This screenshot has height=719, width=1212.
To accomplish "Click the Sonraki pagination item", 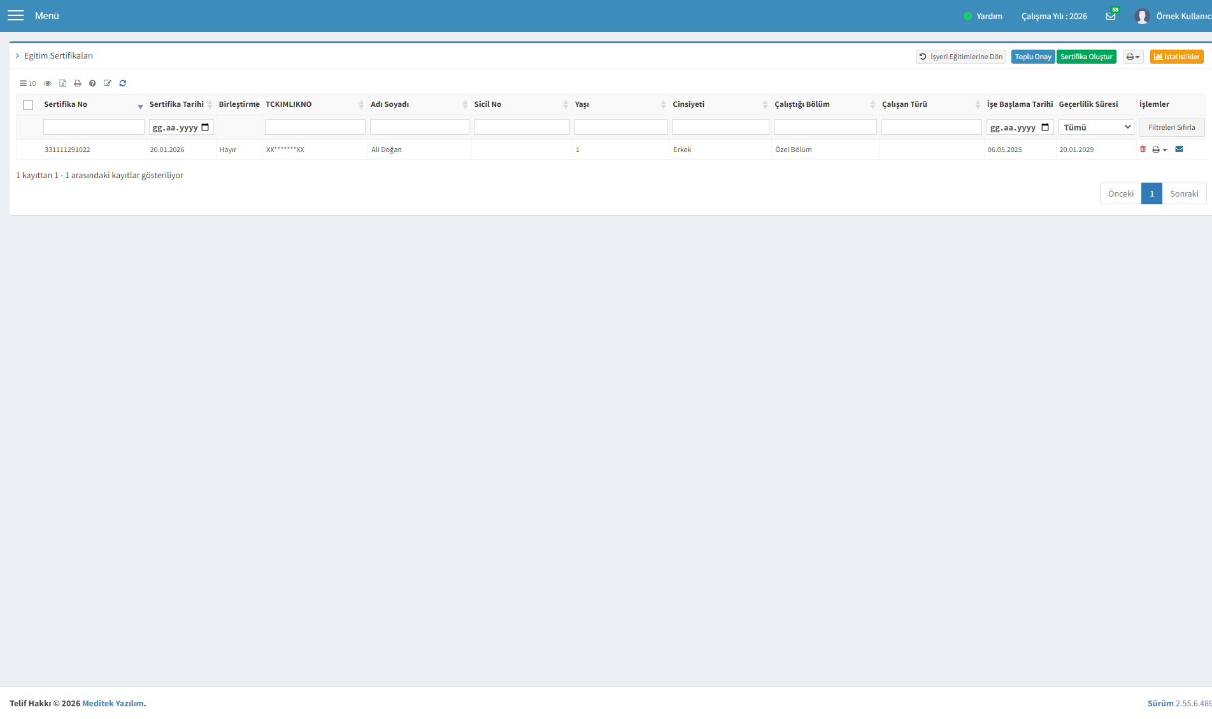I will (1184, 193).
